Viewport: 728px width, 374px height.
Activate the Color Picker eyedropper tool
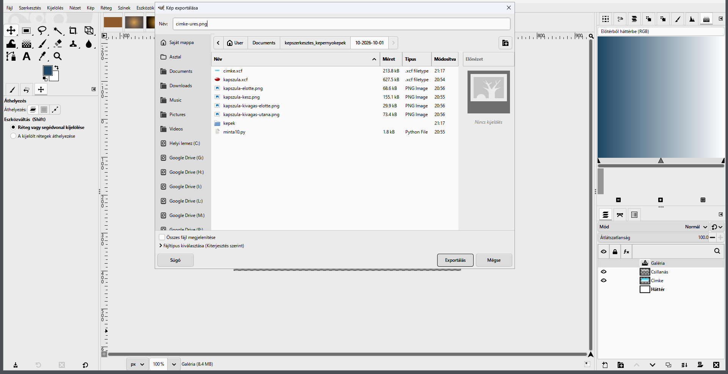(x=42, y=57)
